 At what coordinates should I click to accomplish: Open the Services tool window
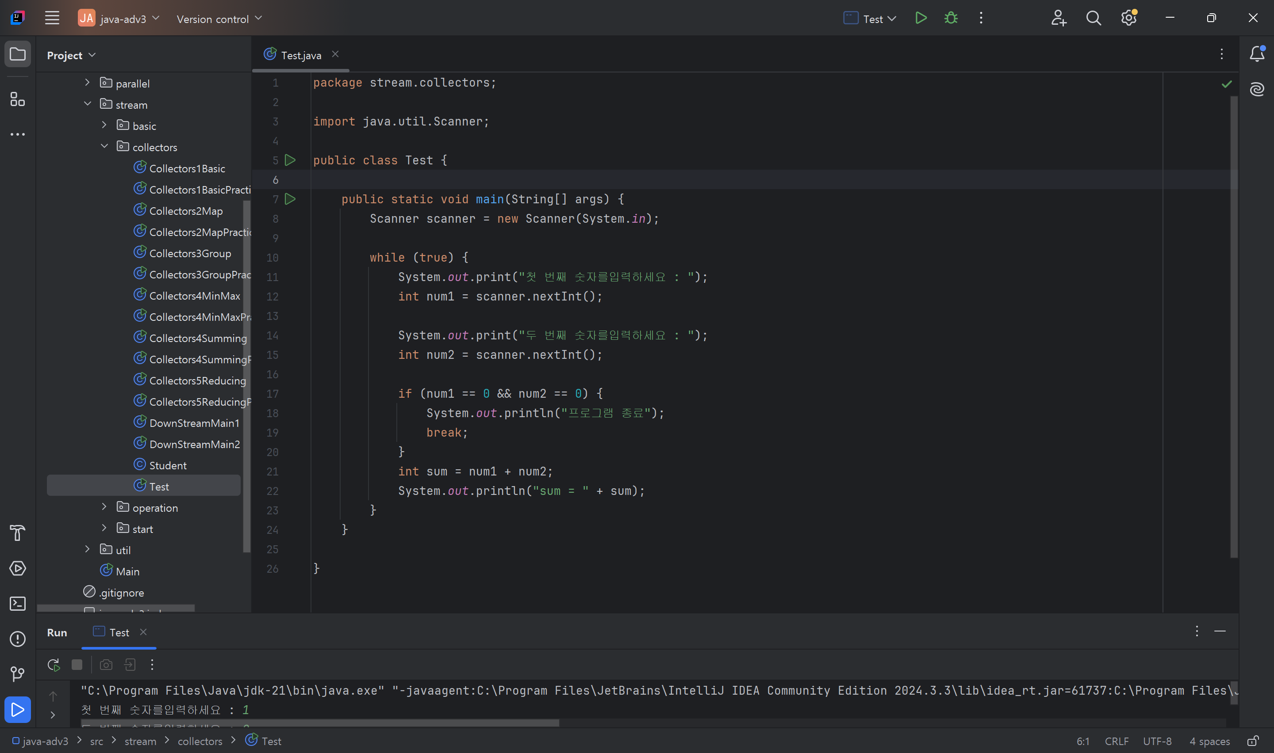pos(18,568)
